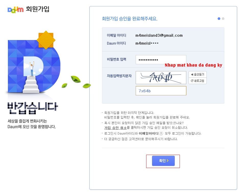
Task: Click the gray second step indicator dot
Action: point(223,19)
